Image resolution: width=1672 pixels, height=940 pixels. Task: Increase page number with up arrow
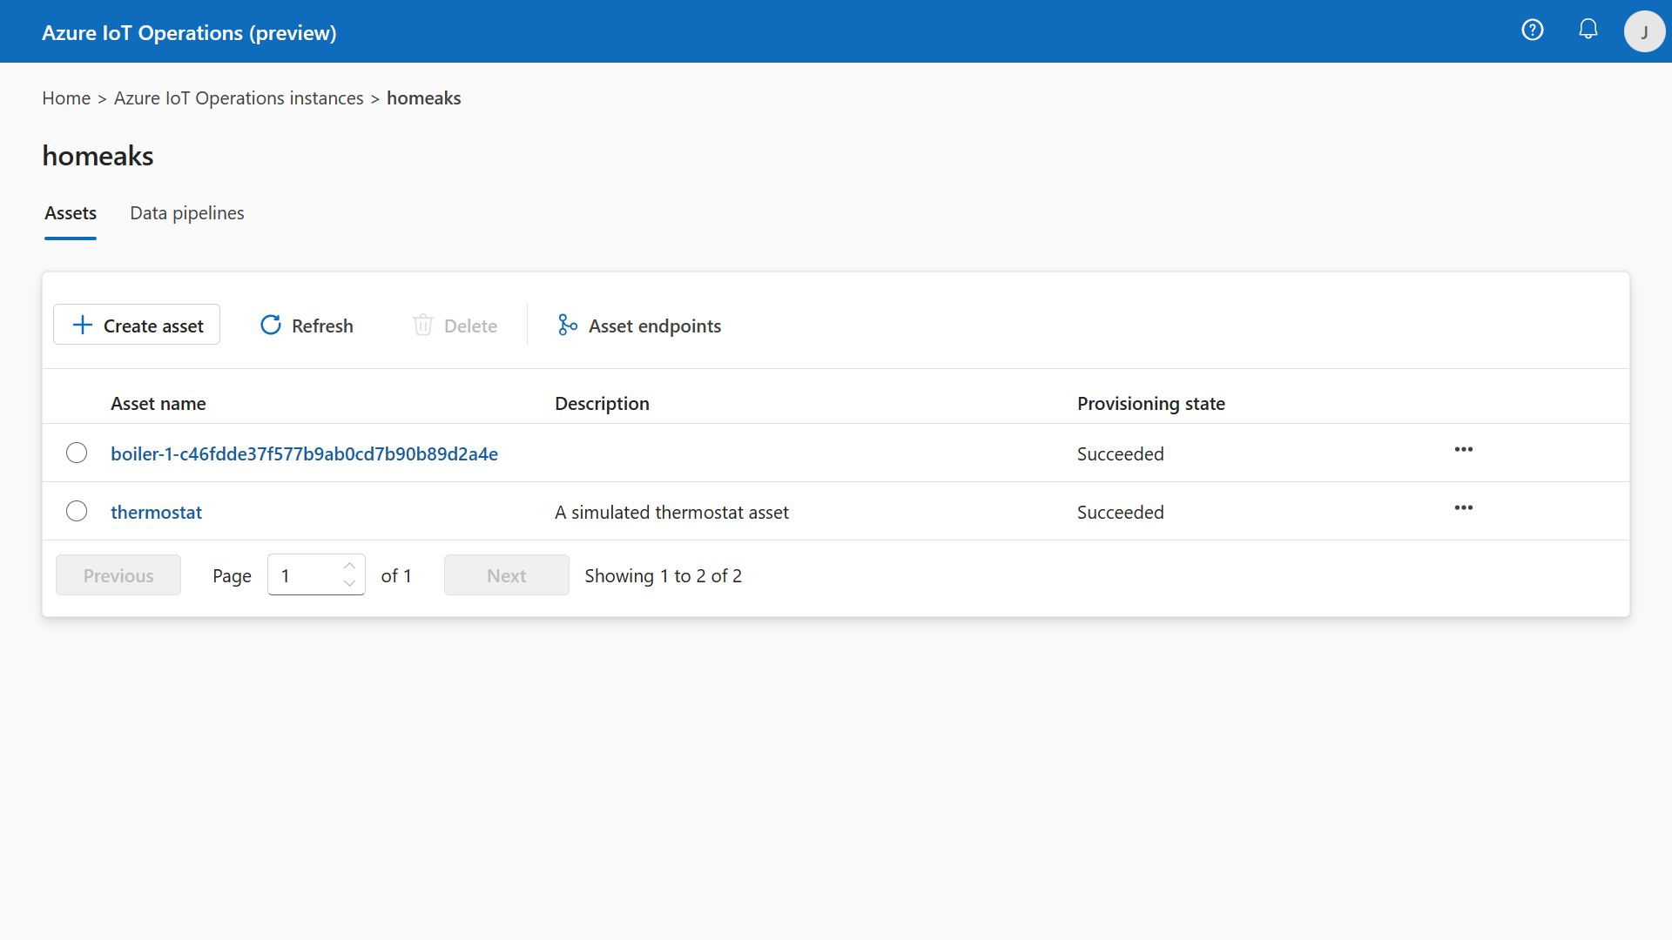point(349,566)
